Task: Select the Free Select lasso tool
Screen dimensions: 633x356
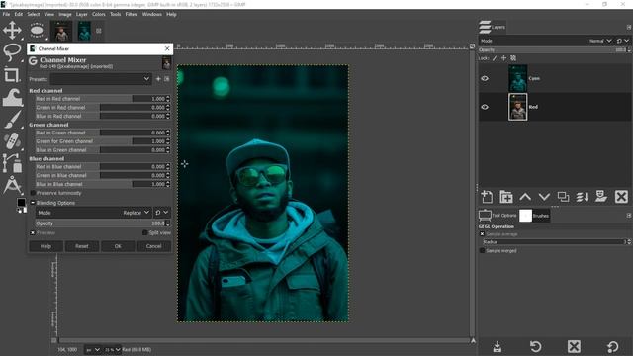Action: click(x=12, y=52)
